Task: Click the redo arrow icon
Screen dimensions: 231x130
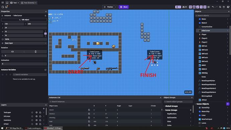Action: 217,7
